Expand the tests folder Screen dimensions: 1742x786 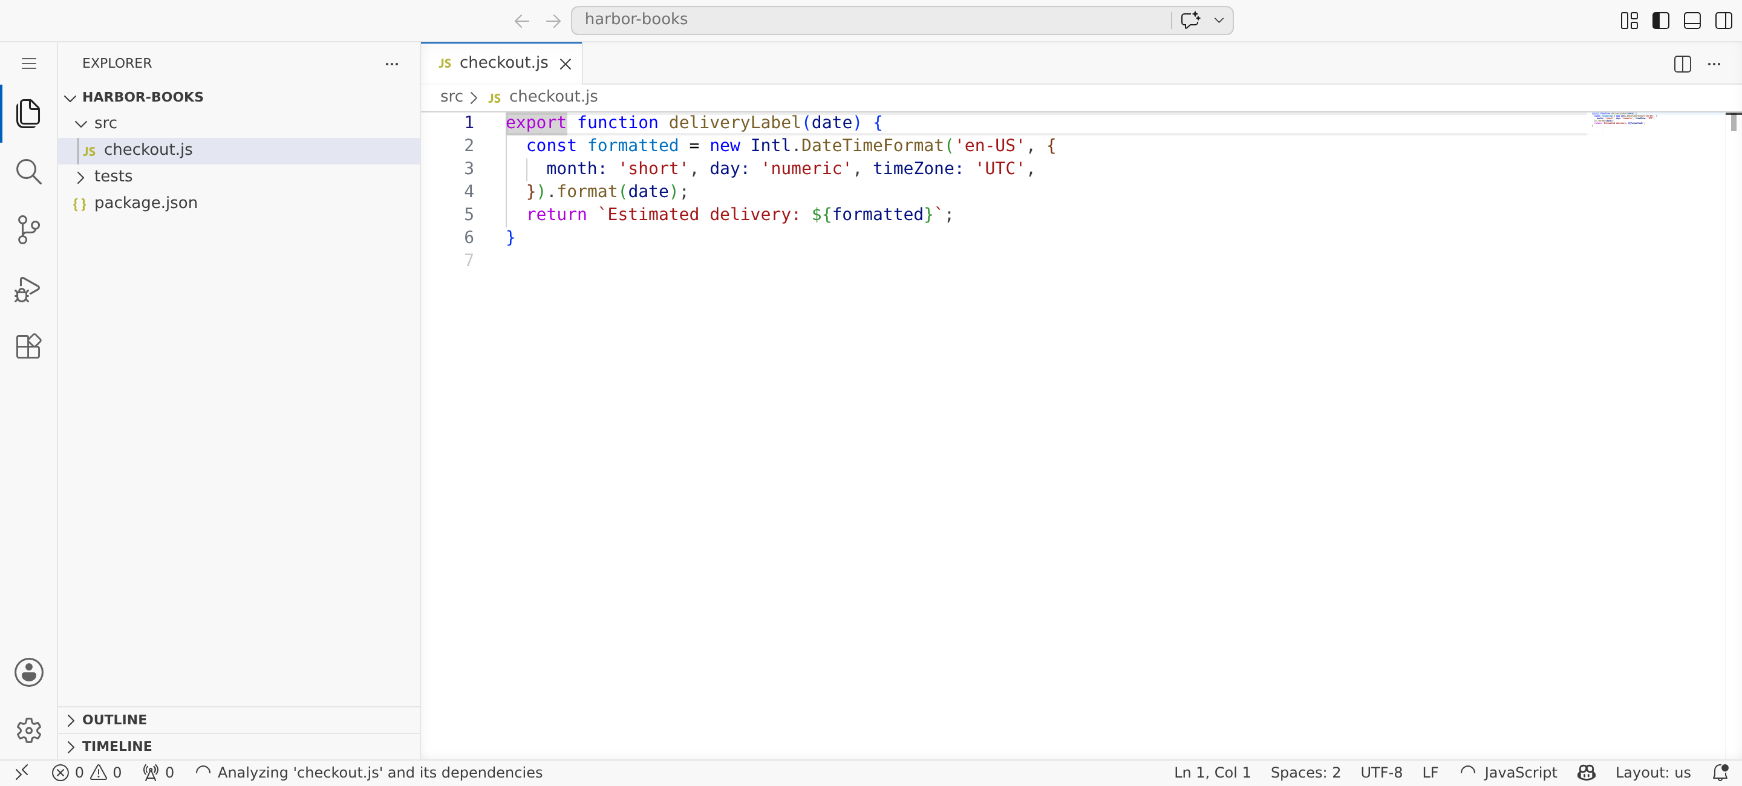(x=239, y=177)
